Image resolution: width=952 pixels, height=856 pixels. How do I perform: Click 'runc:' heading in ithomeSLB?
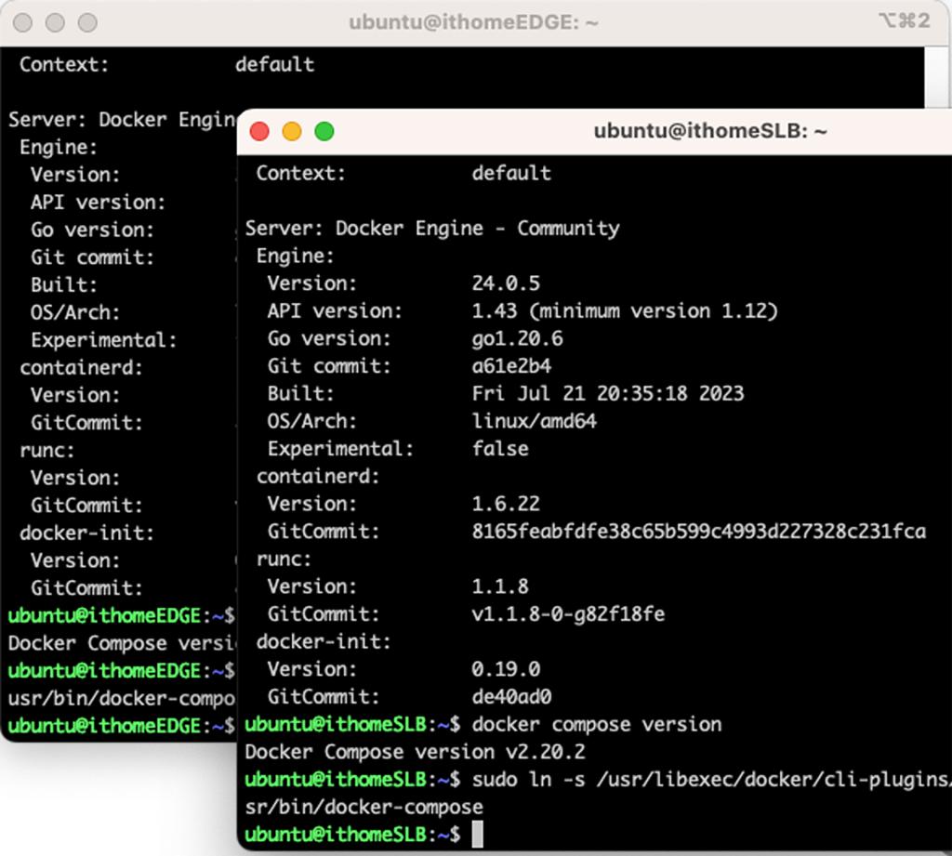(x=284, y=559)
